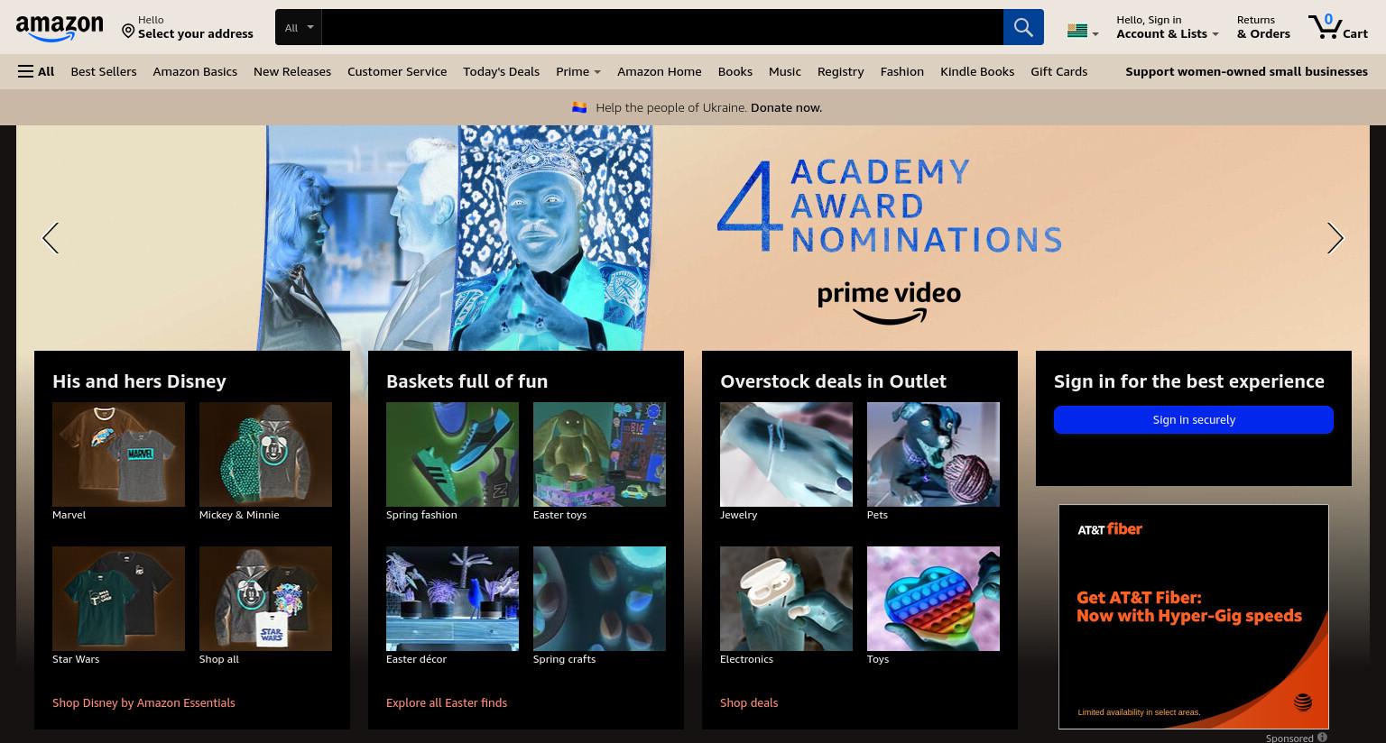The image size is (1386, 743).
Task: Open the Mickey & Minnie hoodie thumbnail
Action: coord(265,454)
